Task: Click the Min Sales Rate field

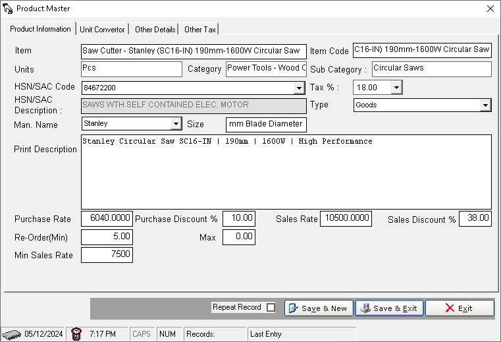Action: pos(107,255)
